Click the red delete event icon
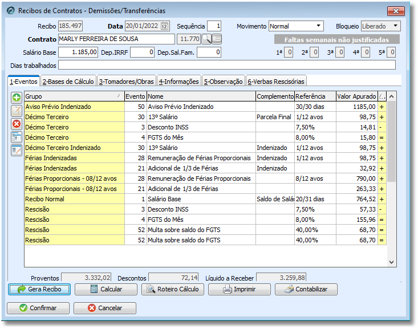The image size is (418, 329). tap(17, 124)
